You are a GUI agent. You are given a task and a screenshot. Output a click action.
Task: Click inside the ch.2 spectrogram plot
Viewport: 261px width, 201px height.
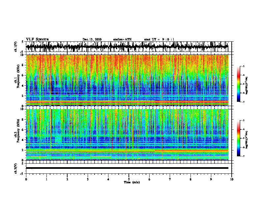pyautogui.click(x=127, y=135)
